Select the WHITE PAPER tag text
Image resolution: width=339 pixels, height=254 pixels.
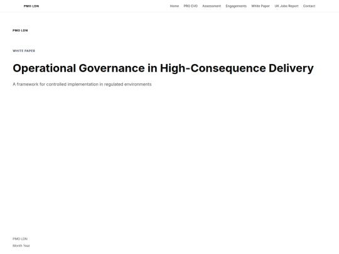(x=24, y=51)
